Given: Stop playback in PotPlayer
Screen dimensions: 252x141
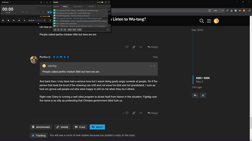Looking at the screenshot, I should click(x=8, y=20).
